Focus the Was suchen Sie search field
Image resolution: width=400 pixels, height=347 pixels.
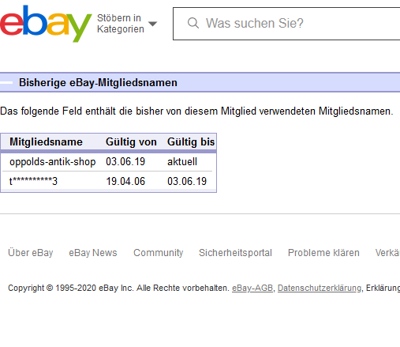click(286, 24)
